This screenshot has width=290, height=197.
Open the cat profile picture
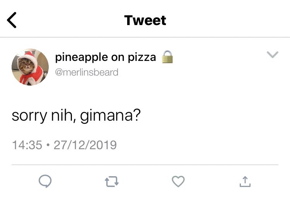point(30,67)
